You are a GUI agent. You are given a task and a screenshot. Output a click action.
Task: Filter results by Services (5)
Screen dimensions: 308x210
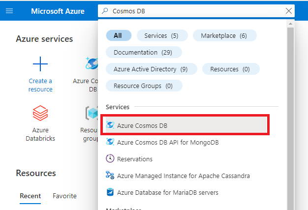point(162,35)
